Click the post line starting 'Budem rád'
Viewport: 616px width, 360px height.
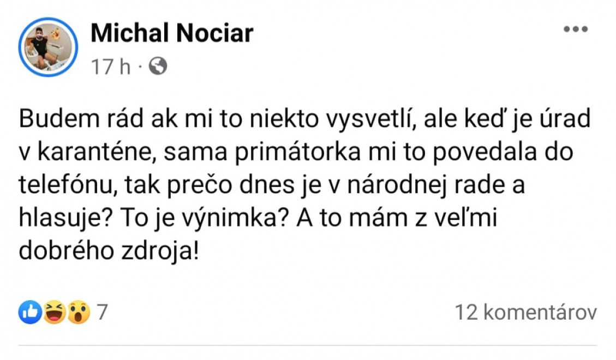coord(305,119)
